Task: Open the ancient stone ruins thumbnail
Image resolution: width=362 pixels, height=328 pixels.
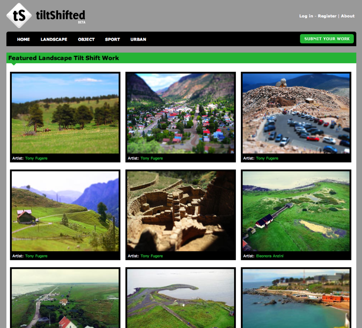Action: [180, 211]
